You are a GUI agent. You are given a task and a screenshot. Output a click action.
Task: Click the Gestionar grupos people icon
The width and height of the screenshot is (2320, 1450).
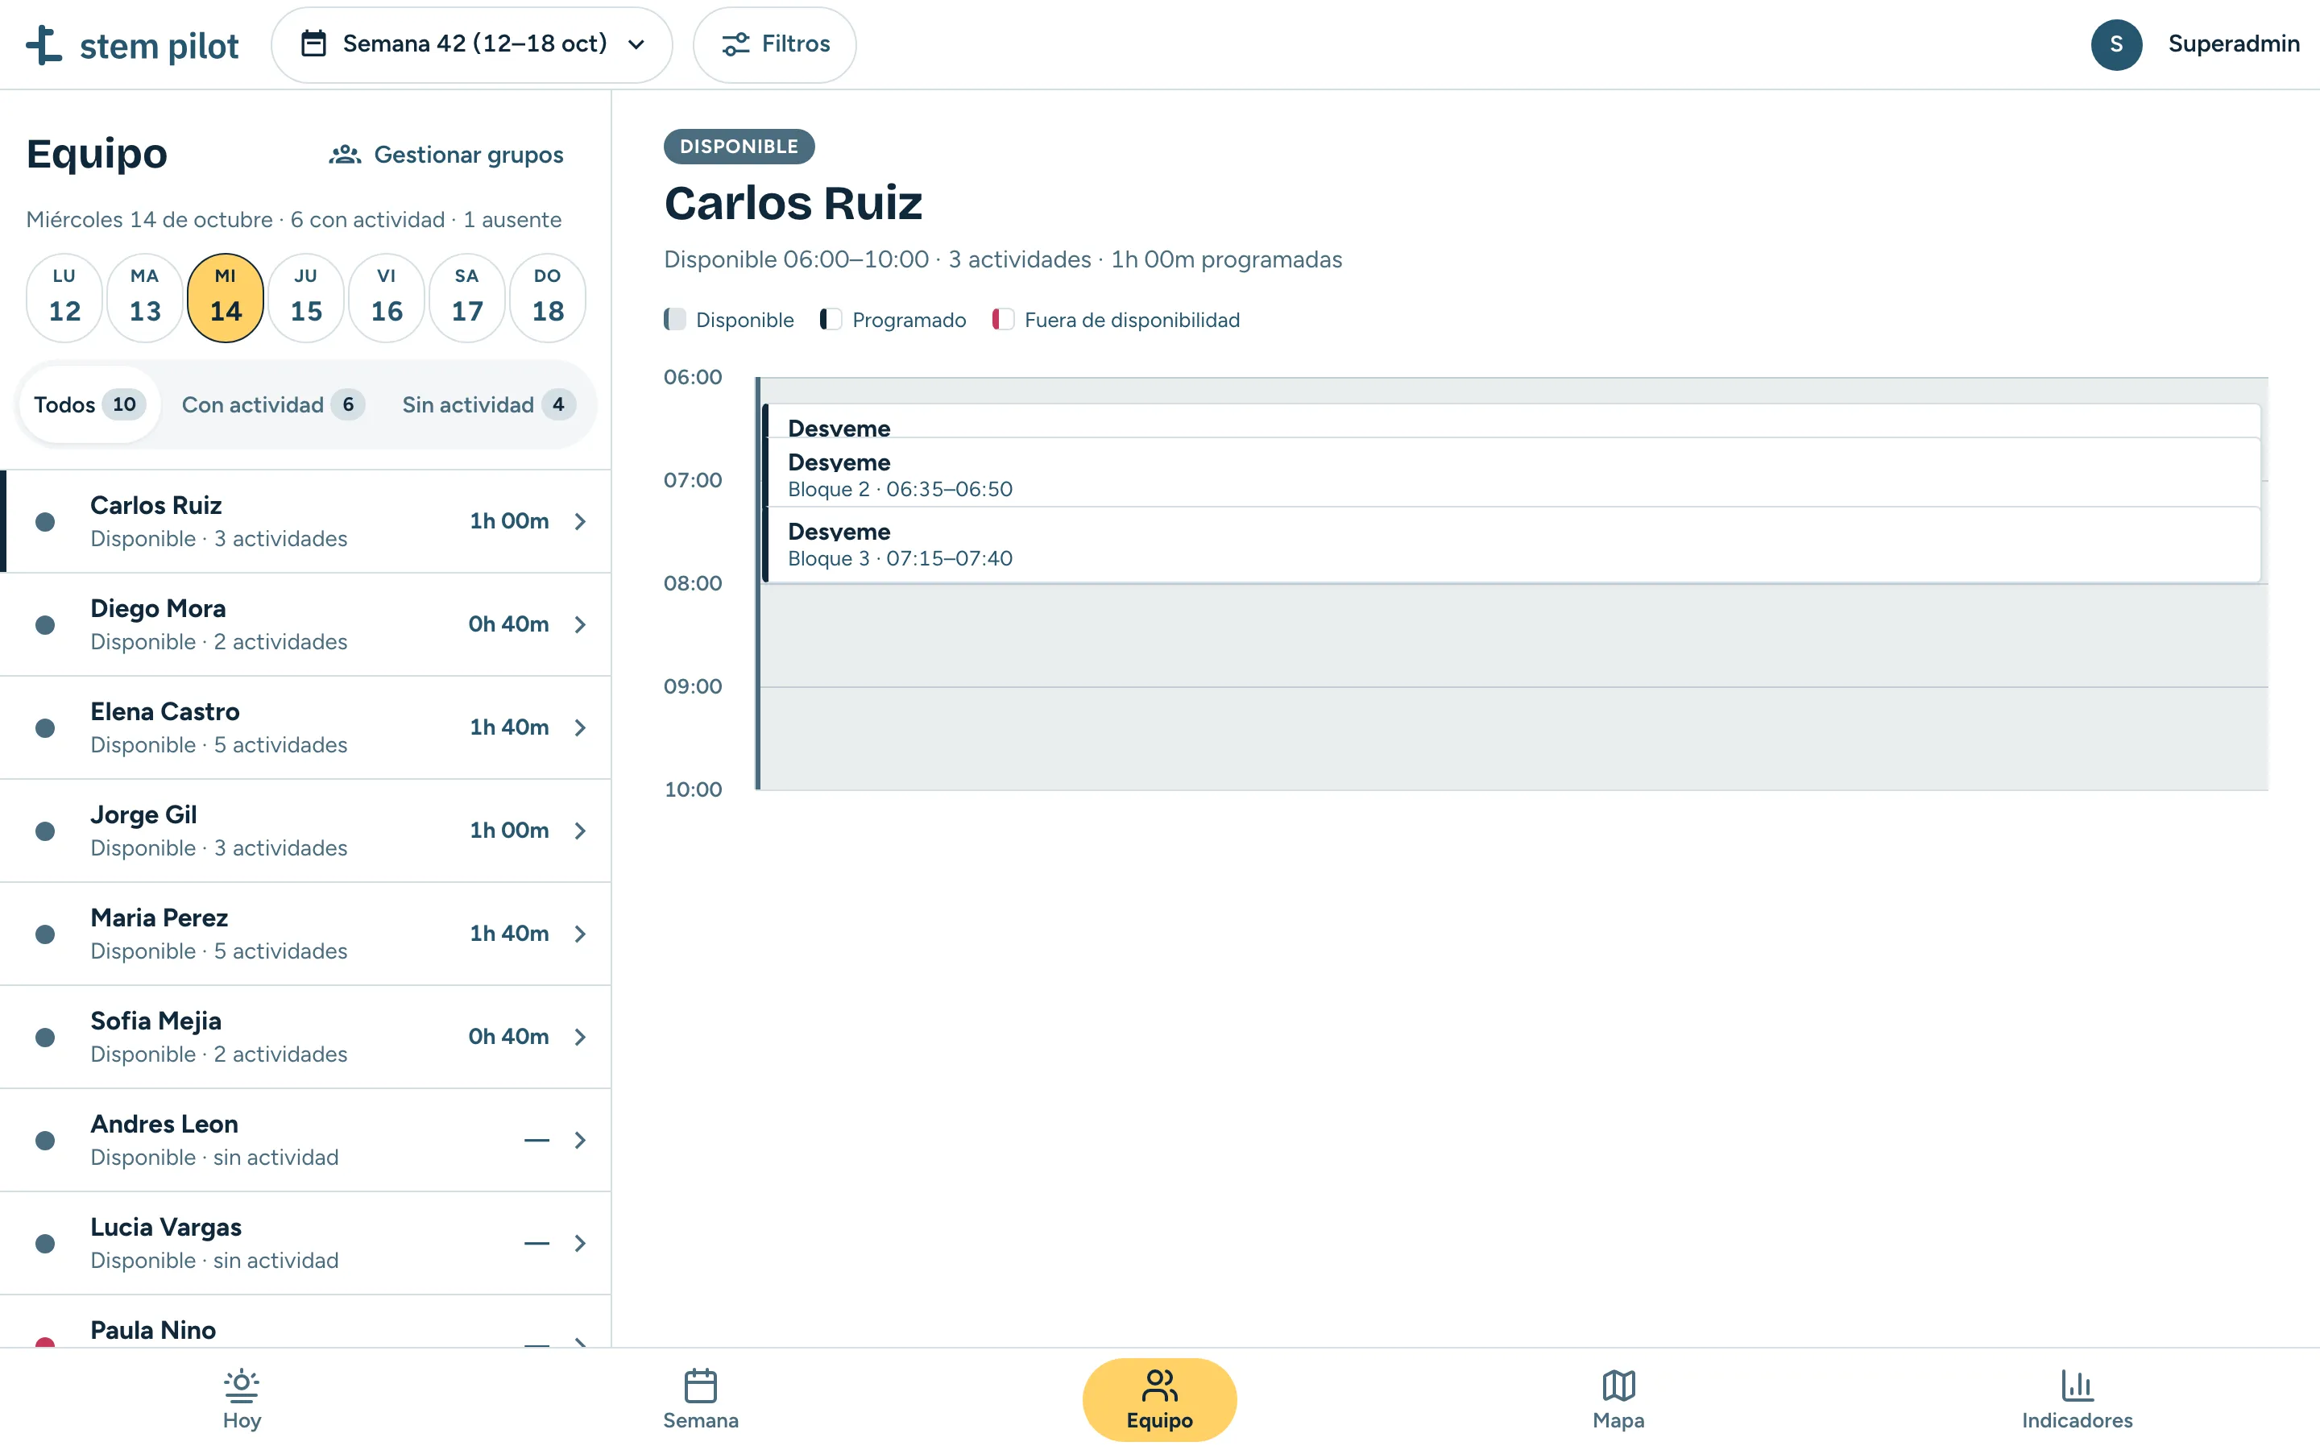(x=345, y=155)
